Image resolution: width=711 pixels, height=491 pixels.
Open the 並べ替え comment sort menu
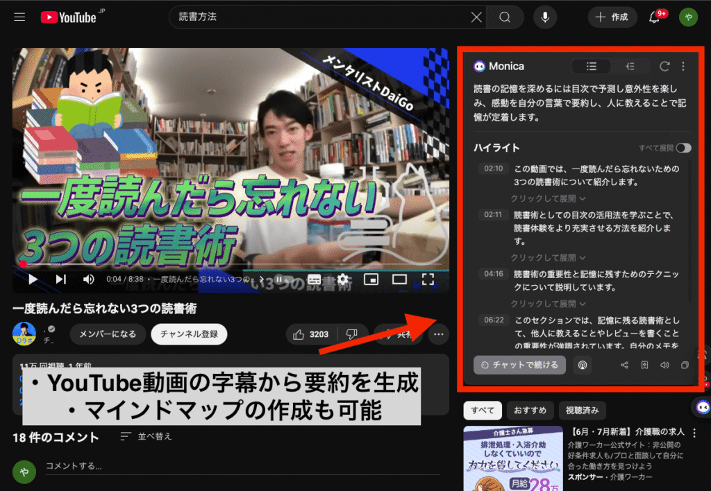(146, 436)
